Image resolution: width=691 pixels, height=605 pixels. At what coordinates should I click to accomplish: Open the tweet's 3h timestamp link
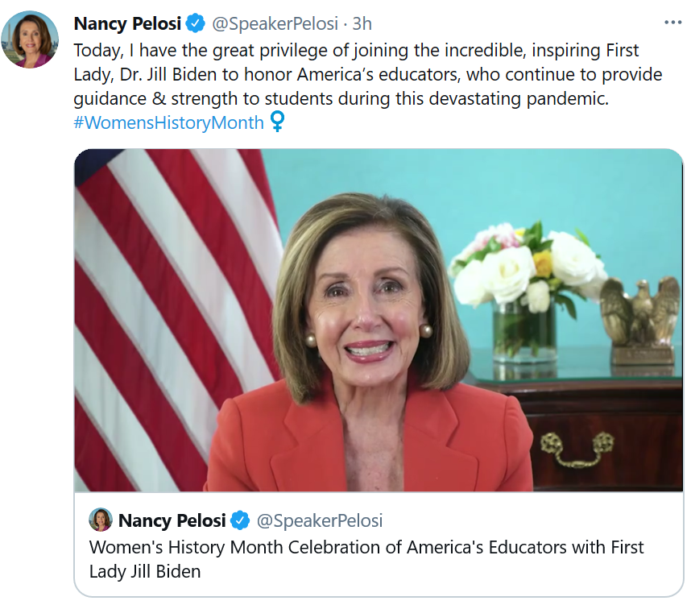362,23
